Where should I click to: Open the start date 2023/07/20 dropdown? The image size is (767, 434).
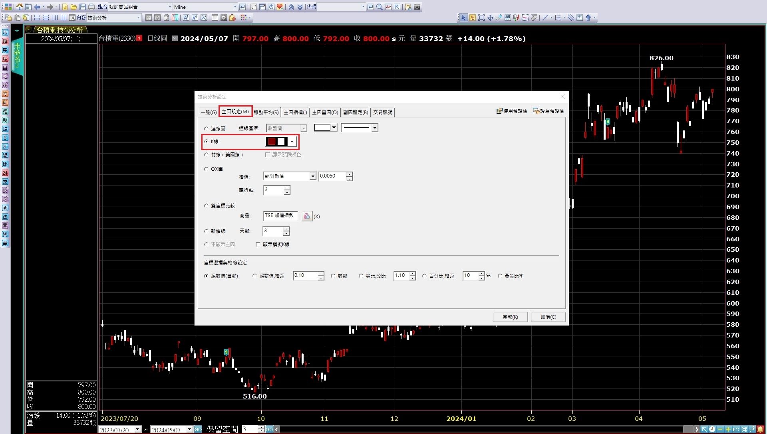click(138, 430)
